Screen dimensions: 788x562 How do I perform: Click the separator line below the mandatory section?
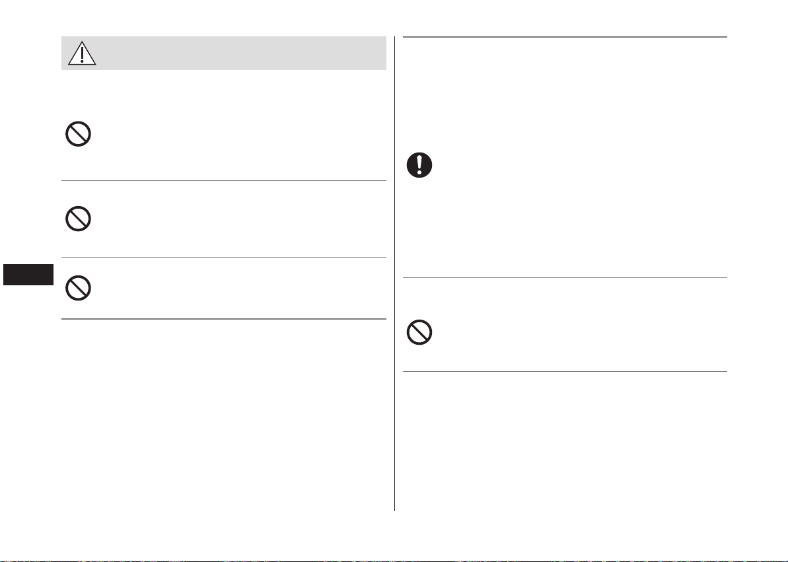tap(565, 277)
